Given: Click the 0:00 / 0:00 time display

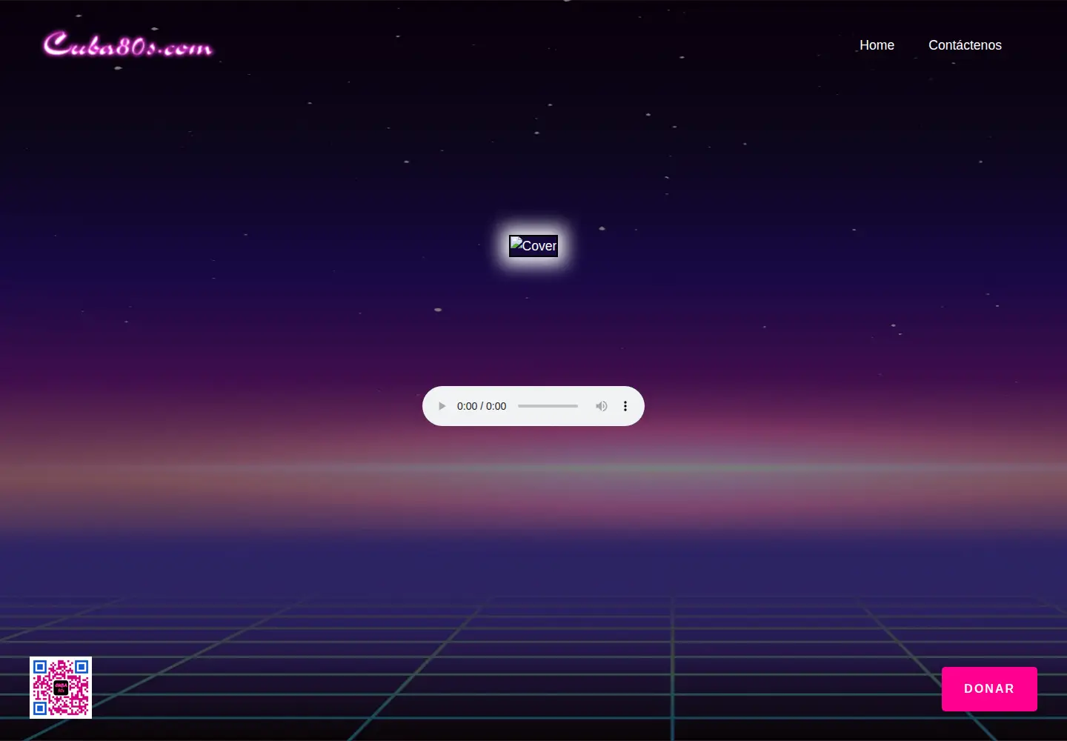Looking at the screenshot, I should tap(482, 406).
